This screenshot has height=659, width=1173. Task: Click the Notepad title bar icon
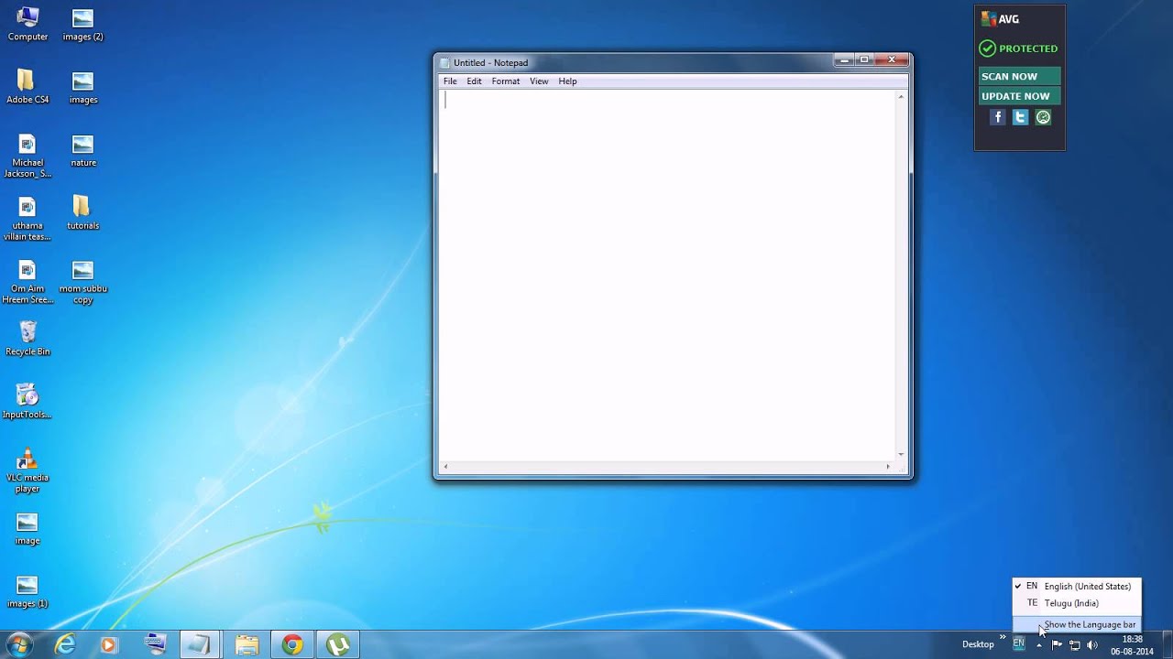tap(445, 63)
